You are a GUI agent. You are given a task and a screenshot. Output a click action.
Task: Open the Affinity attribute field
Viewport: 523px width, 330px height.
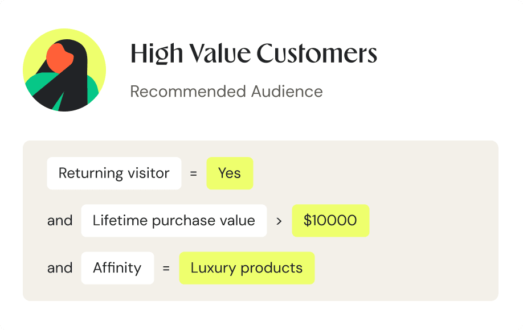pos(117,268)
